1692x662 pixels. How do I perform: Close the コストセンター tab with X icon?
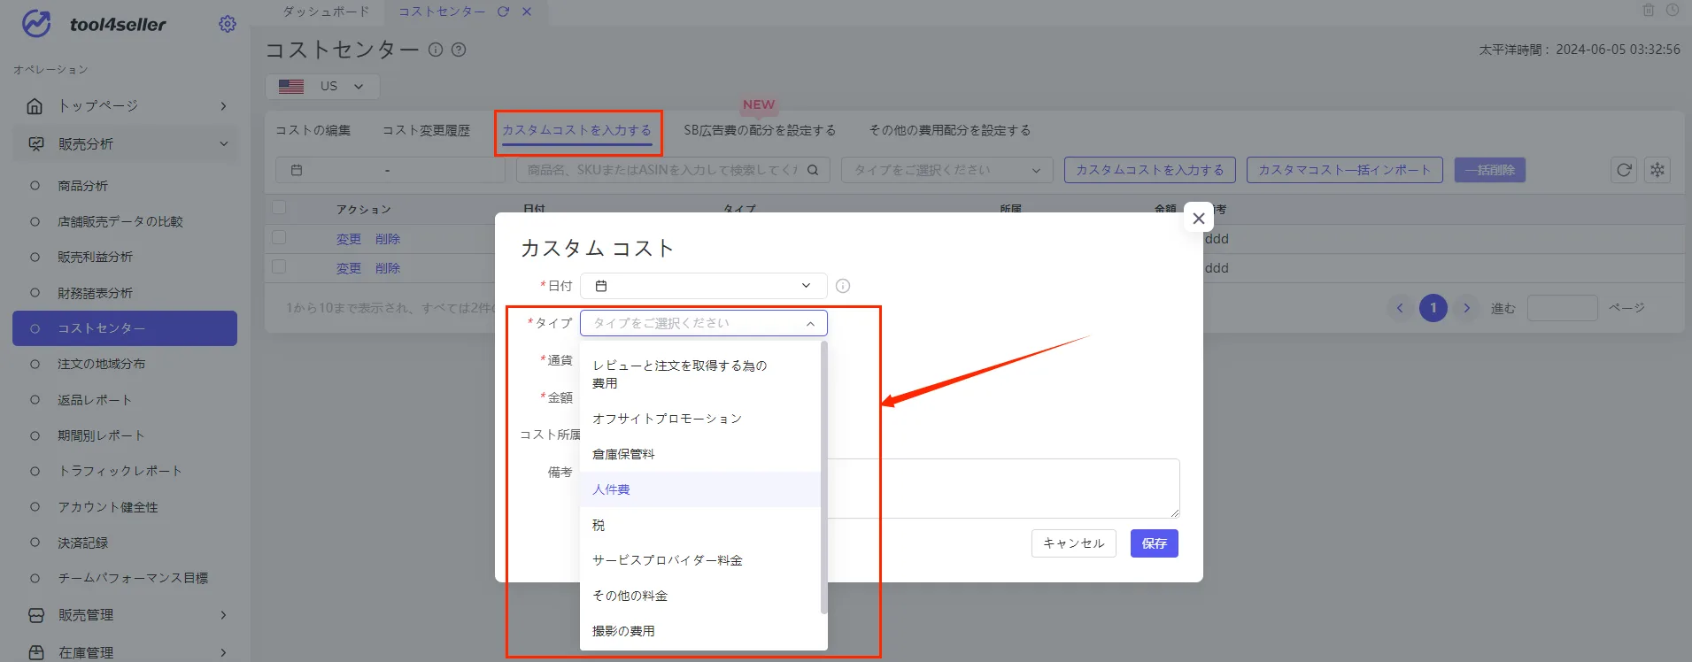pos(527,12)
